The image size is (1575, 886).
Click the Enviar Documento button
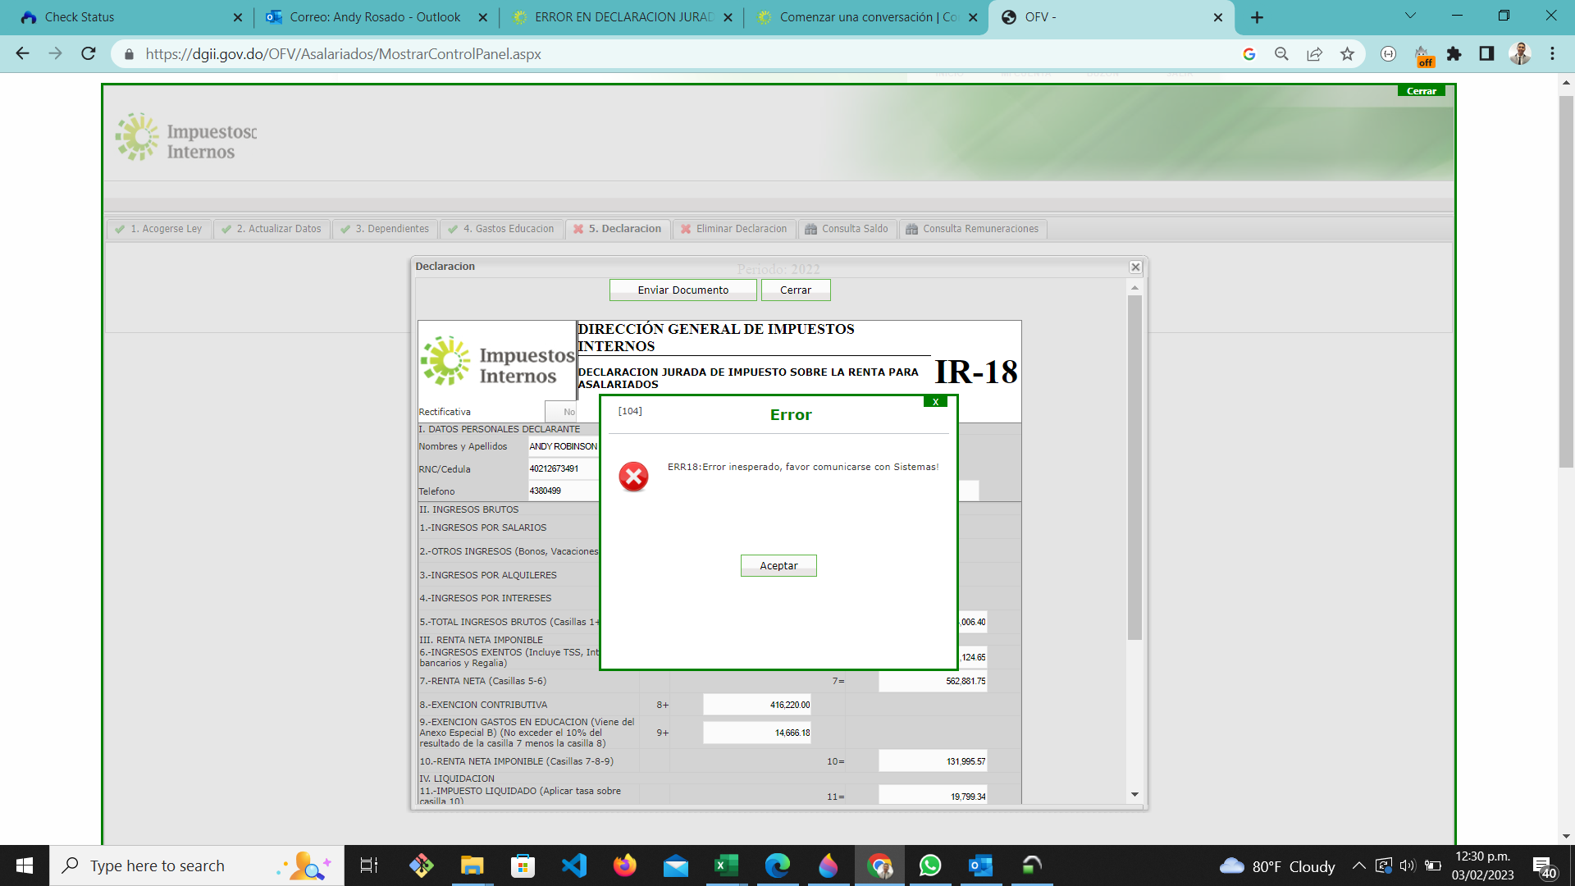coord(682,290)
